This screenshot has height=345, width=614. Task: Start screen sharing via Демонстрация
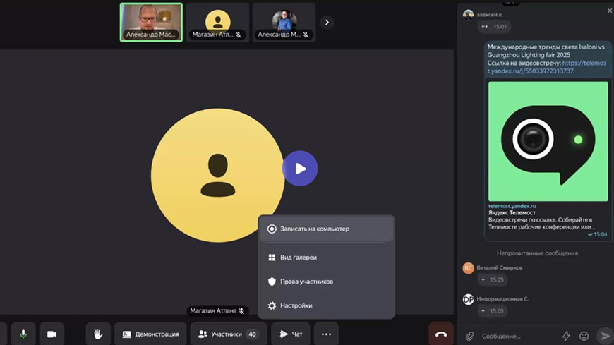click(x=150, y=334)
